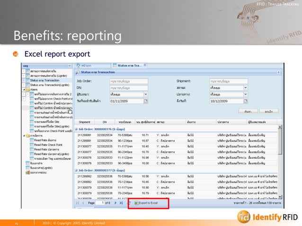Open the calendar picker beside date 01/11/2009
Image resolution: width=302 pixels, height=226 pixels.
pos(146,101)
